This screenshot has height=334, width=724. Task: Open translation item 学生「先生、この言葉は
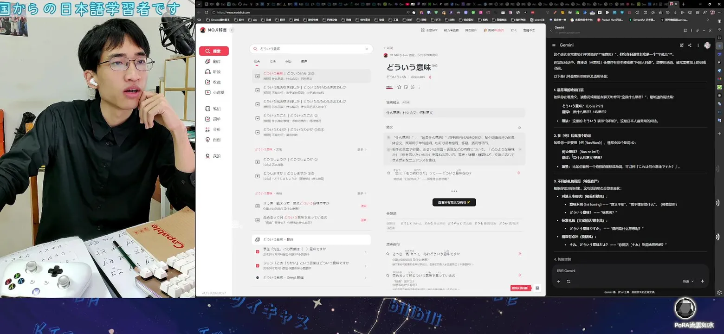tap(311, 251)
